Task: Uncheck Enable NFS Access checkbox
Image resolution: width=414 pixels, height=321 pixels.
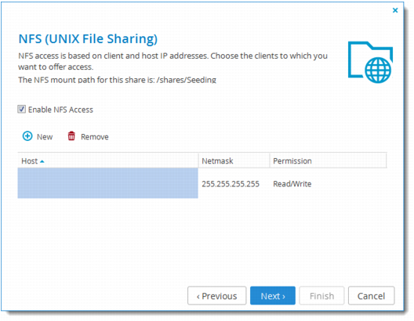Action: (x=22, y=109)
